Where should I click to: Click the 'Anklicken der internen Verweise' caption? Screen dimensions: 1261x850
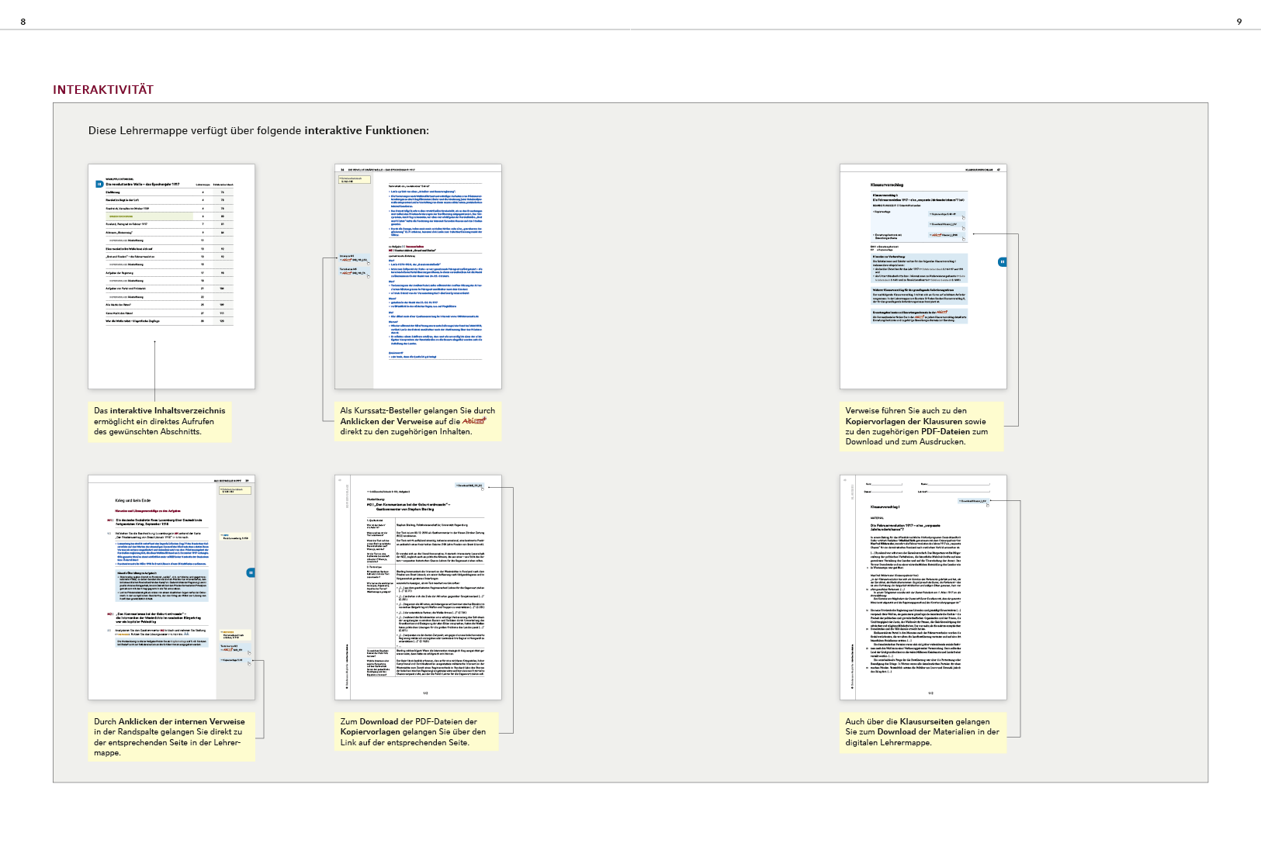click(x=171, y=737)
